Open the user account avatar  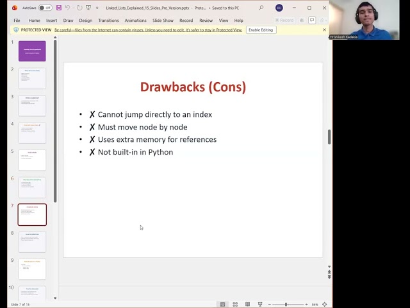[x=279, y=8]
